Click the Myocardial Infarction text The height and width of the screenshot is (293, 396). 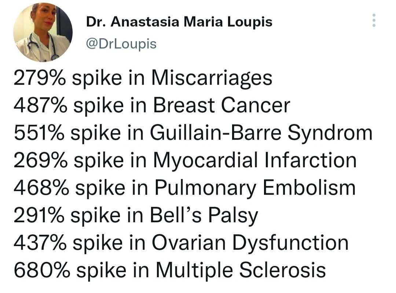254,161
